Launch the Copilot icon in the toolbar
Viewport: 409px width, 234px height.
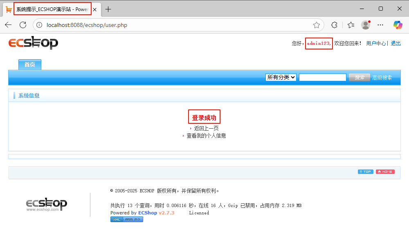[398, 25]
